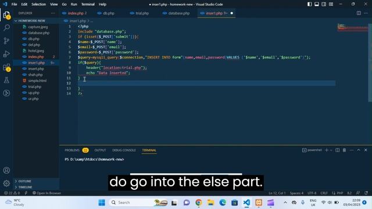372x209 pixels.
Task: Maximize the panel with chevron up
Action: [x=359, y=150]
